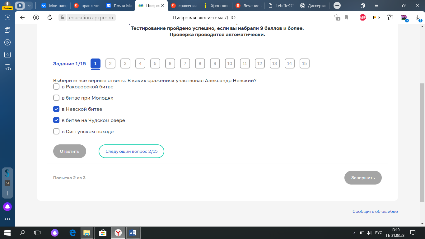Check the битва при Молодях option
The image size is (425, 239).
[56, 98]
